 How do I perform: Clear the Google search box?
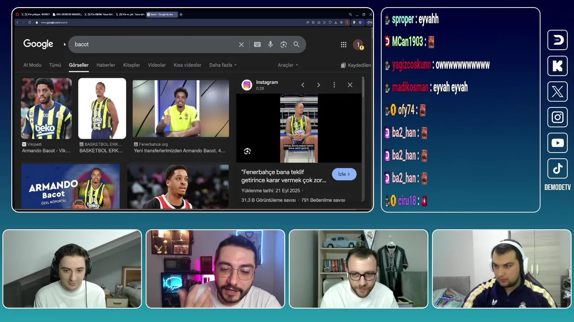coord(241,44)
